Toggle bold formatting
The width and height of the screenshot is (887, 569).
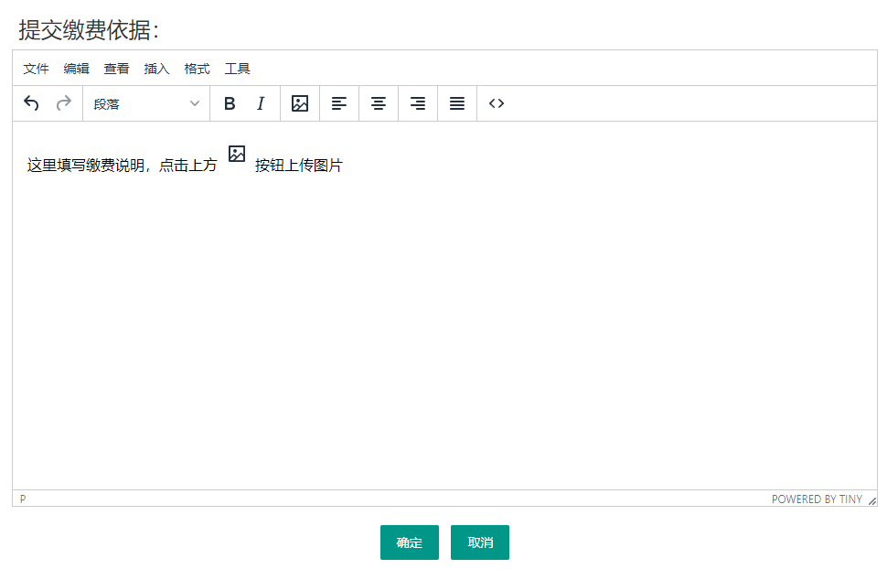pos(230,103)
